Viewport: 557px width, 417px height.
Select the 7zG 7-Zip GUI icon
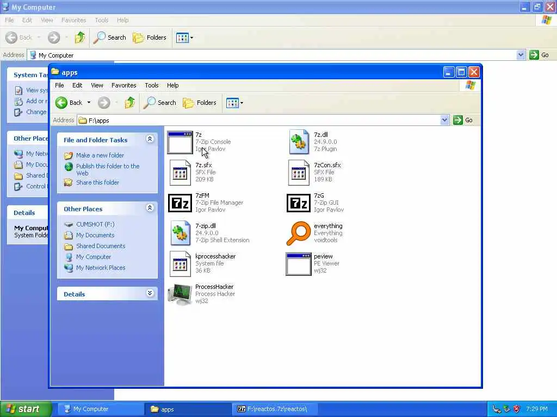point(299,203)
